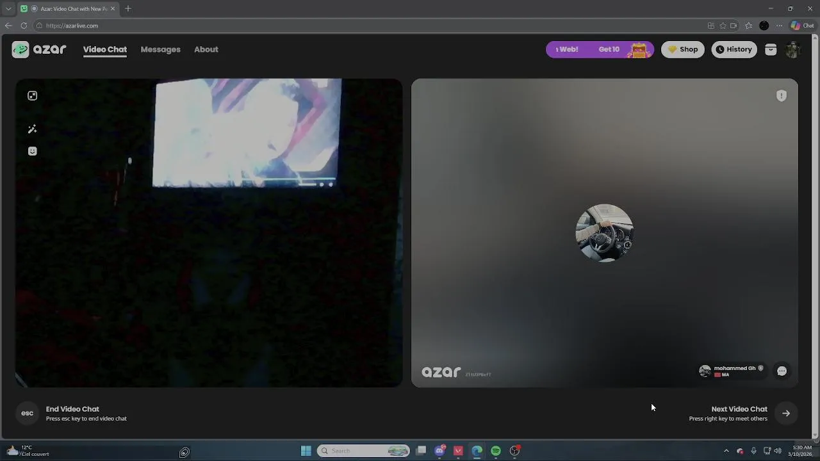Click the taskbar Search box

(x=363, y=451)
